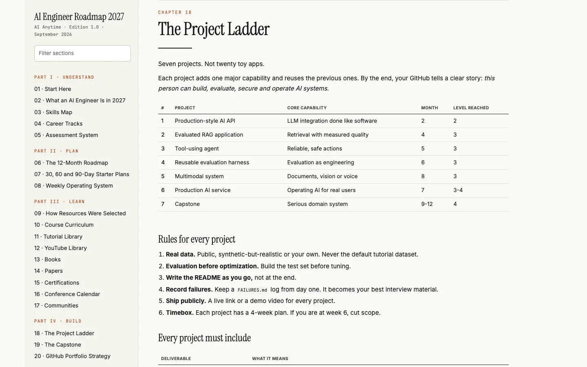Open '15 · Certifications' chapter
587x367 pixels.
click(57, 283)
